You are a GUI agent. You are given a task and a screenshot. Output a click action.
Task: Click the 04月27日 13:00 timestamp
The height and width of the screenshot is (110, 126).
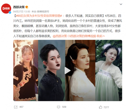(22, 12)
